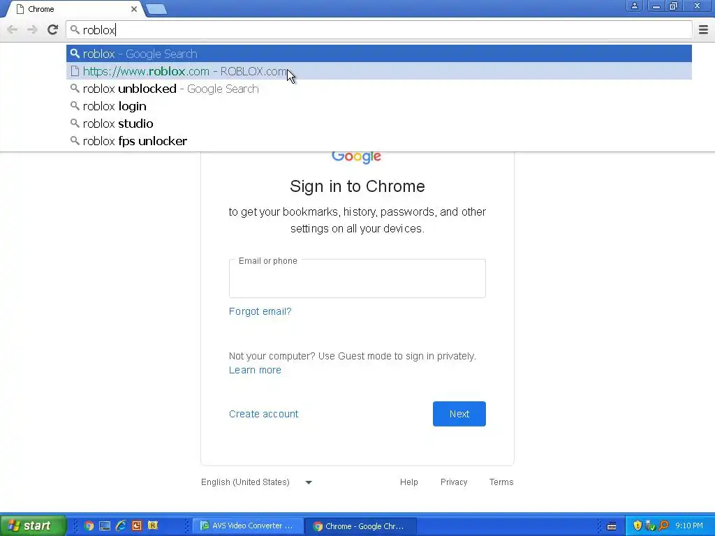Select the roblox studio suggestion
The height and width of the screenshot is (536, 715).
379,123
